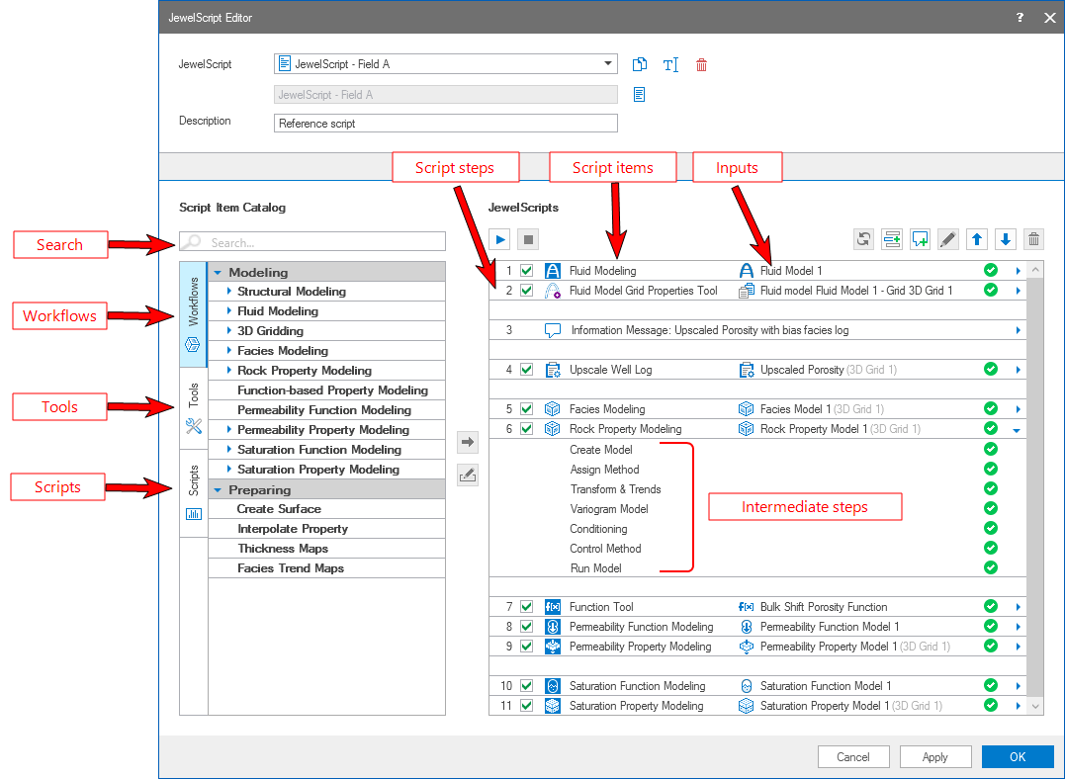
Task: Click the script item Search field
Action: point(312,242)
